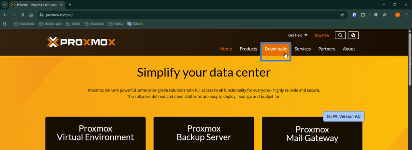Screen dimensions: 412x150
Task: Click the website search magnifier icon
Action: pos(340,35)
